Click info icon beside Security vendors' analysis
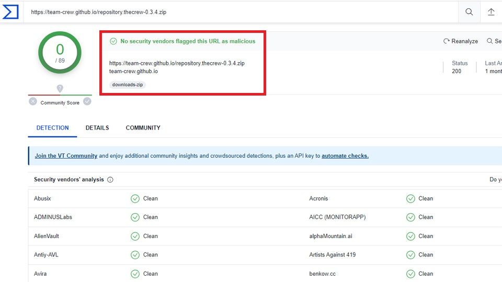The image size is (502, 282). click(x=110, y=180)
